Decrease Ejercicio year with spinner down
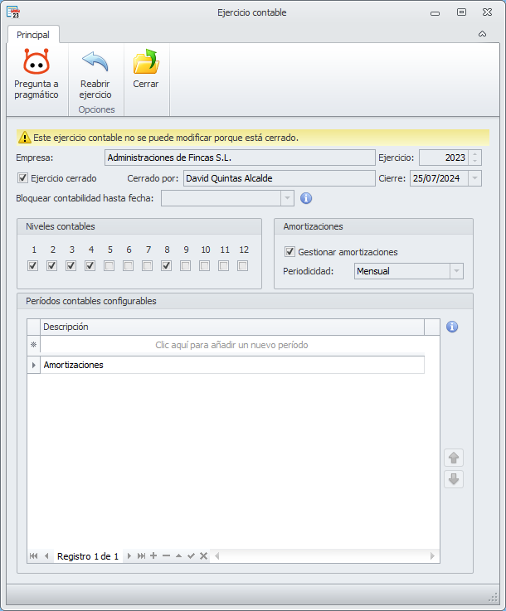 (x=474, y=162)
